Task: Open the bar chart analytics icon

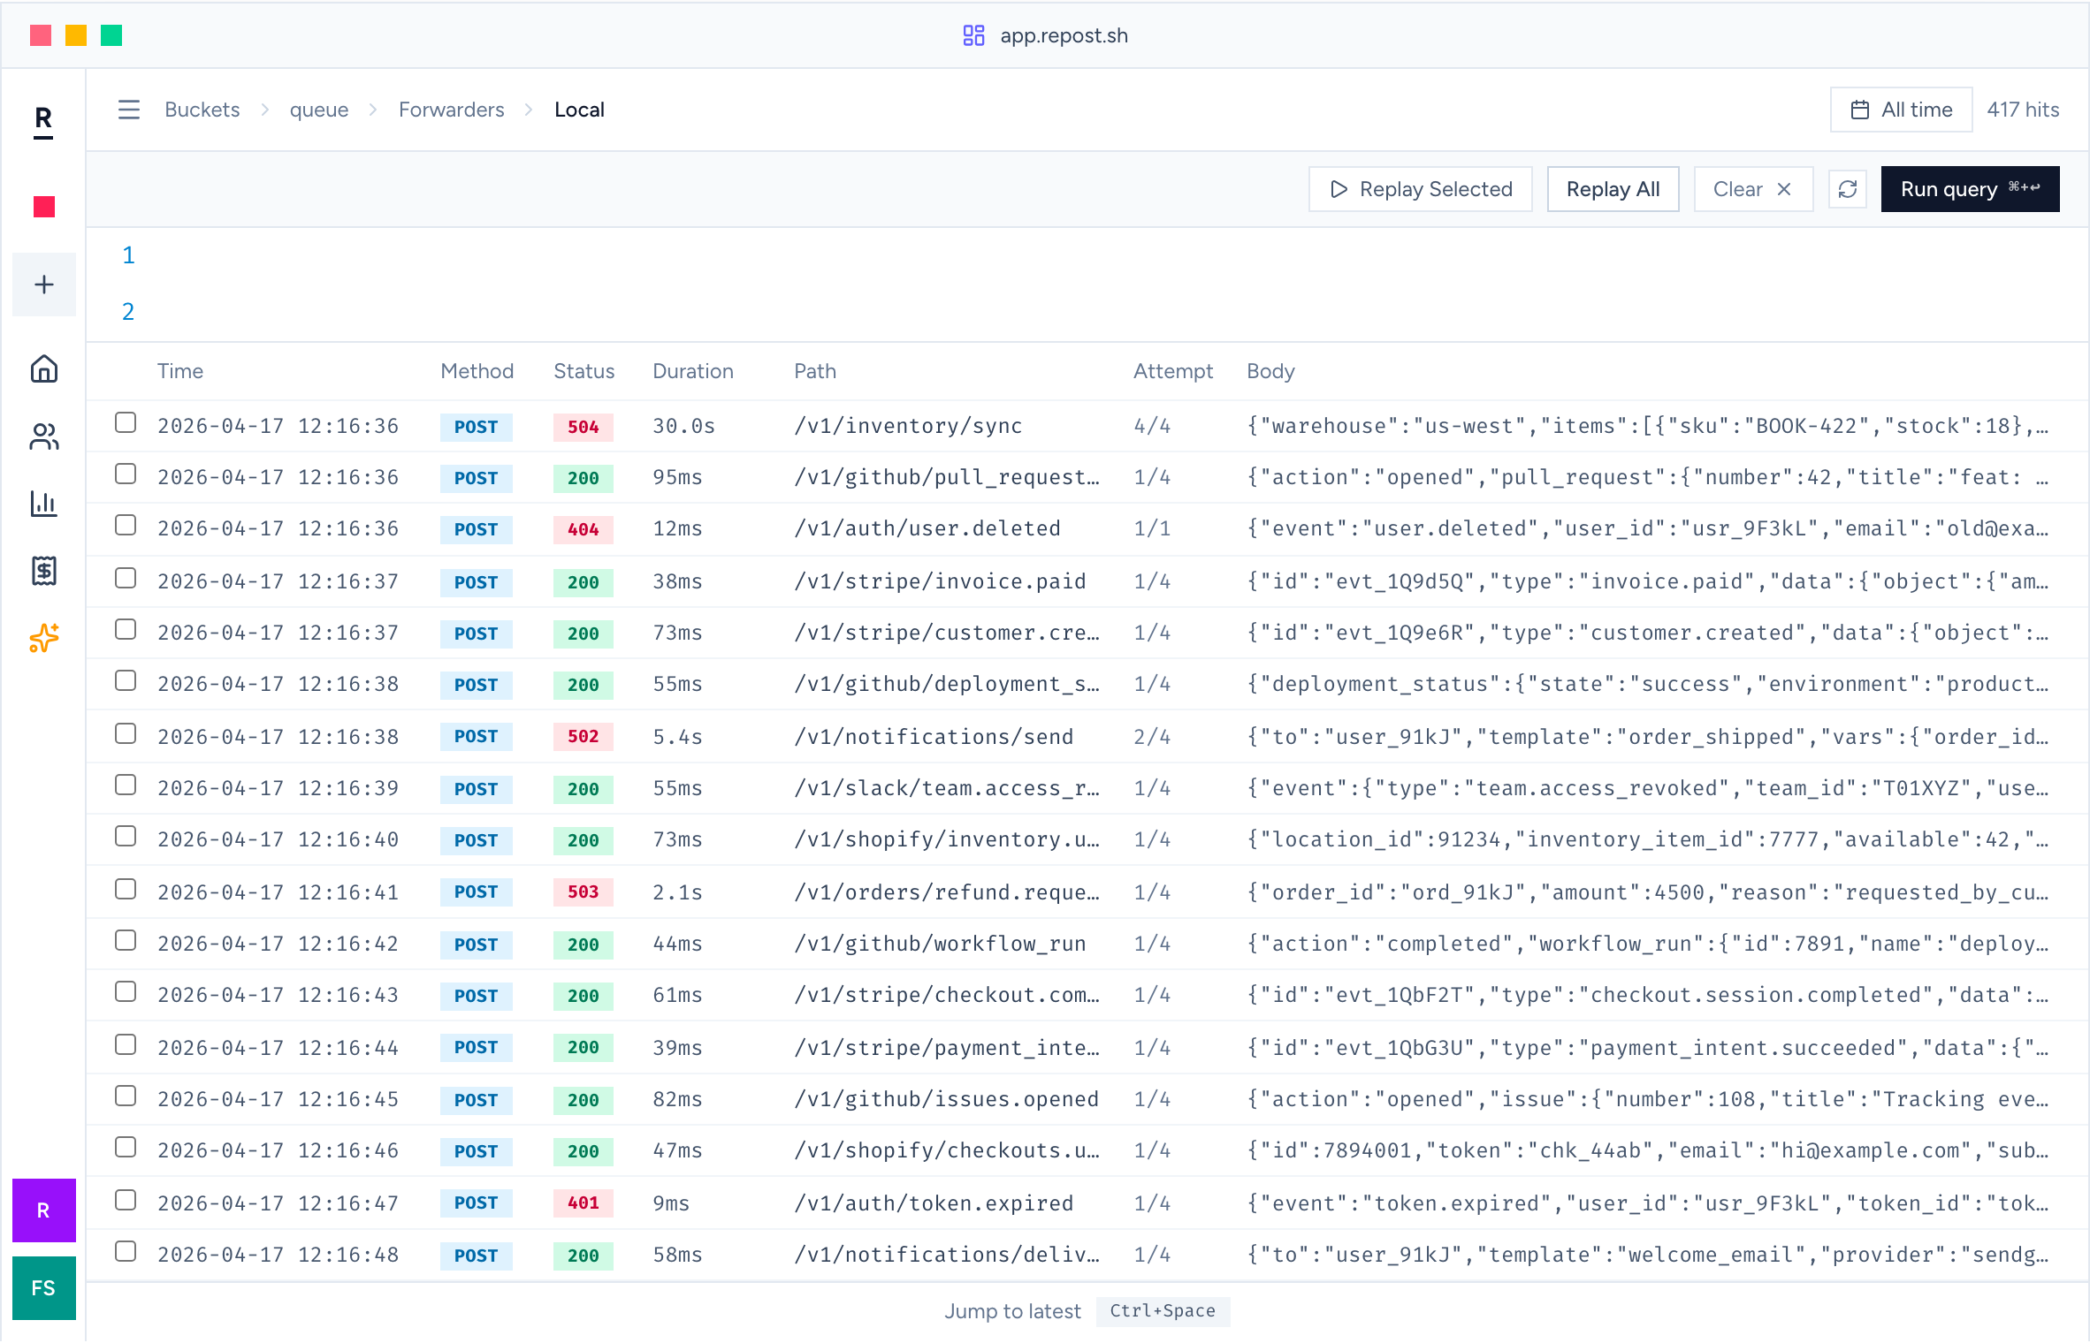Action: (44, 504)
